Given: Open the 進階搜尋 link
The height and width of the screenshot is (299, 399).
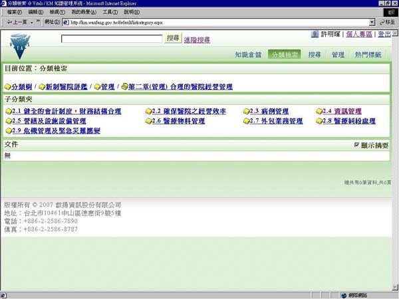Looking at the screenshot, I should tap(197, 40).
